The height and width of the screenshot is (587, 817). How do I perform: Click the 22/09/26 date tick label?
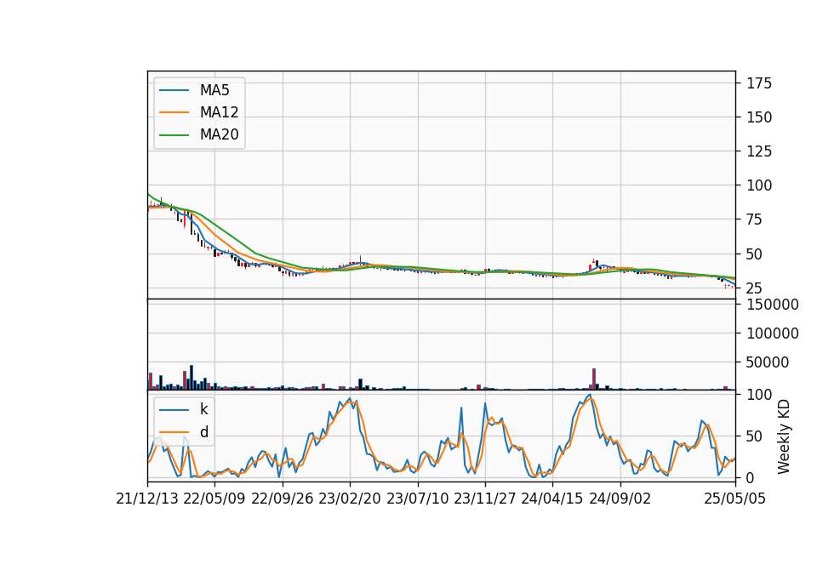click(282, 499)
